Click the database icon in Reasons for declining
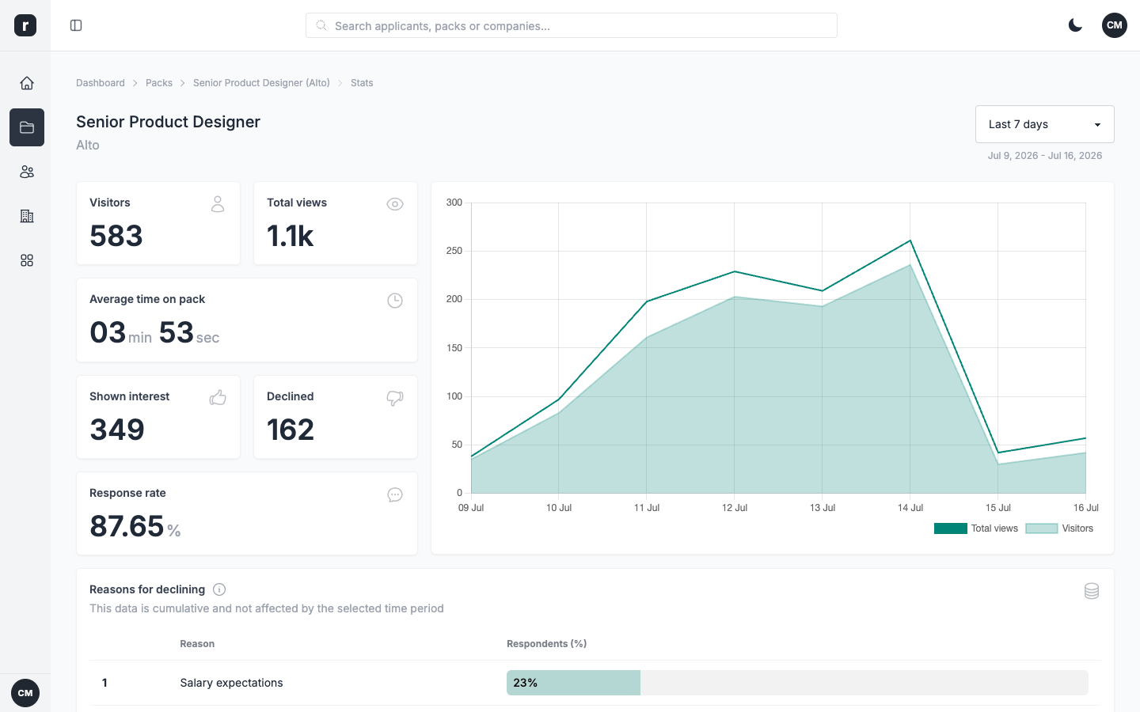Viewport: 1140px width, 712px height. click(x=1092, y=591)
